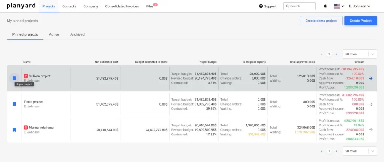The image size is (384, 162).
Task: Click the planyard logo
Action: click(x=21, y=6)
